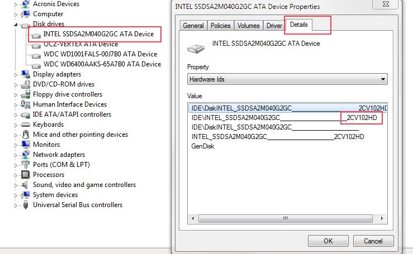This screenshot has height=254, width=413.
Task: Select the INTEL SSDSA2M040G2GC ATA Device row
Action: pos(98,34)
